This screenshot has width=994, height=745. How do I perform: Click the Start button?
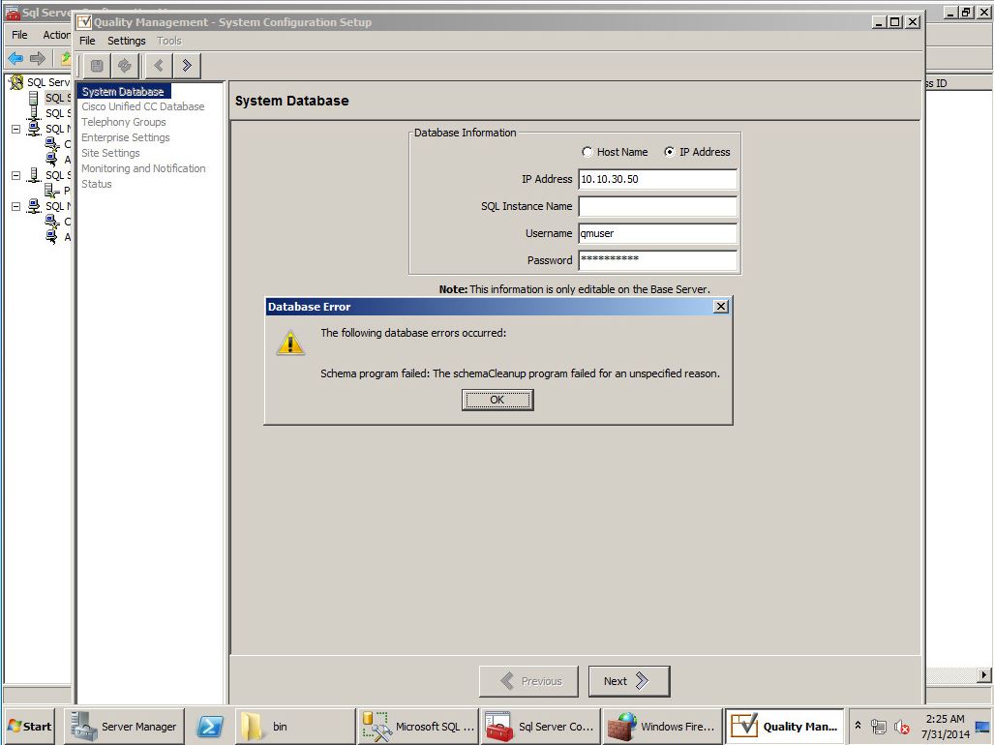[x=29, y=727]
